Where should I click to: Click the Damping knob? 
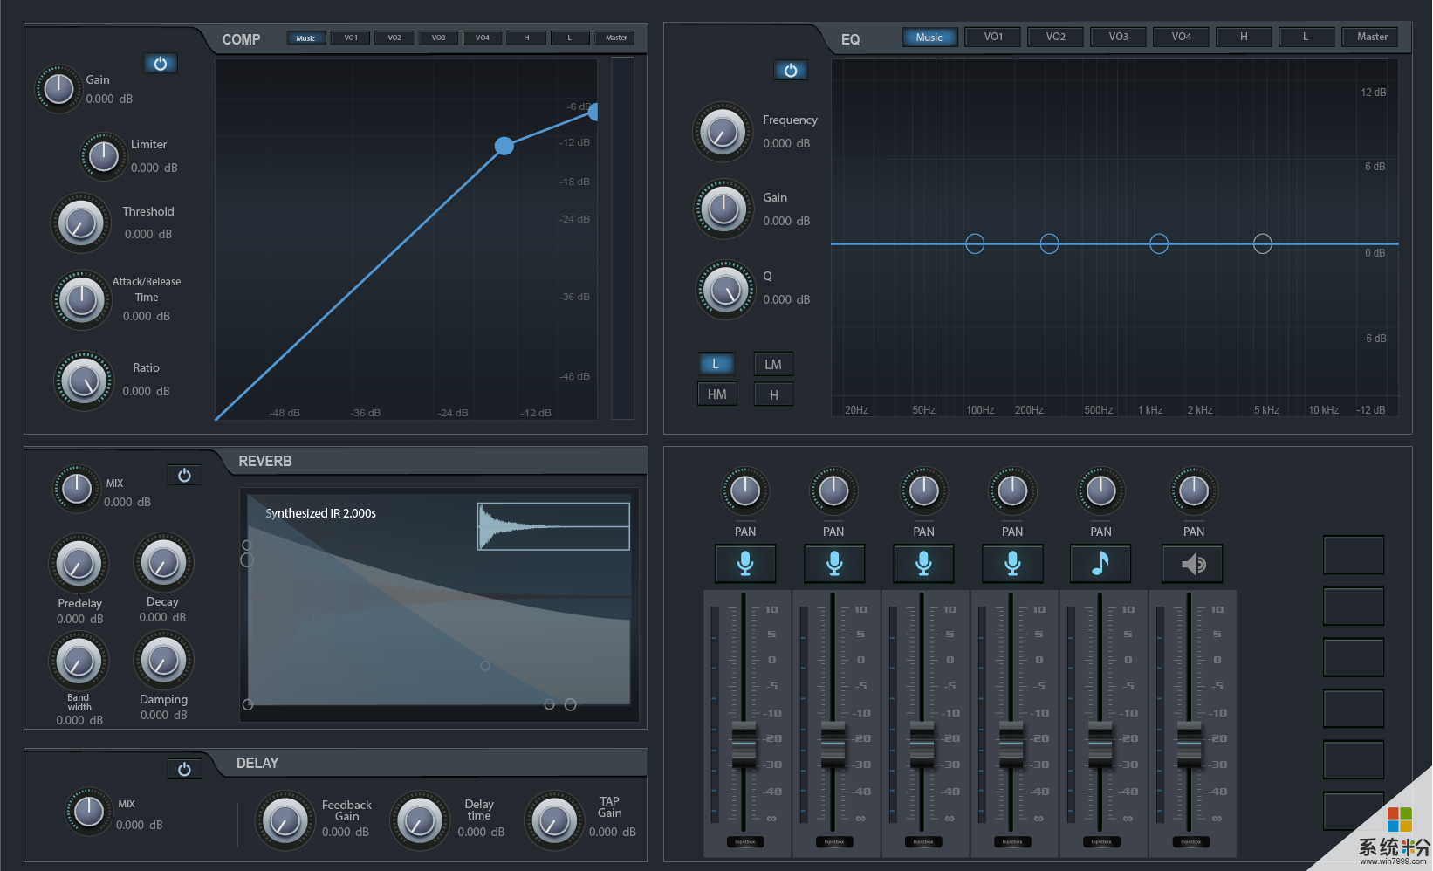point(163,660)
